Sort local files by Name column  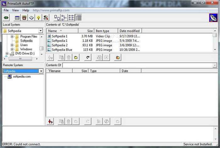(62, 31)
